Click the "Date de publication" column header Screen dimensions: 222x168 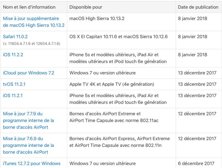[x=198, y=7]
